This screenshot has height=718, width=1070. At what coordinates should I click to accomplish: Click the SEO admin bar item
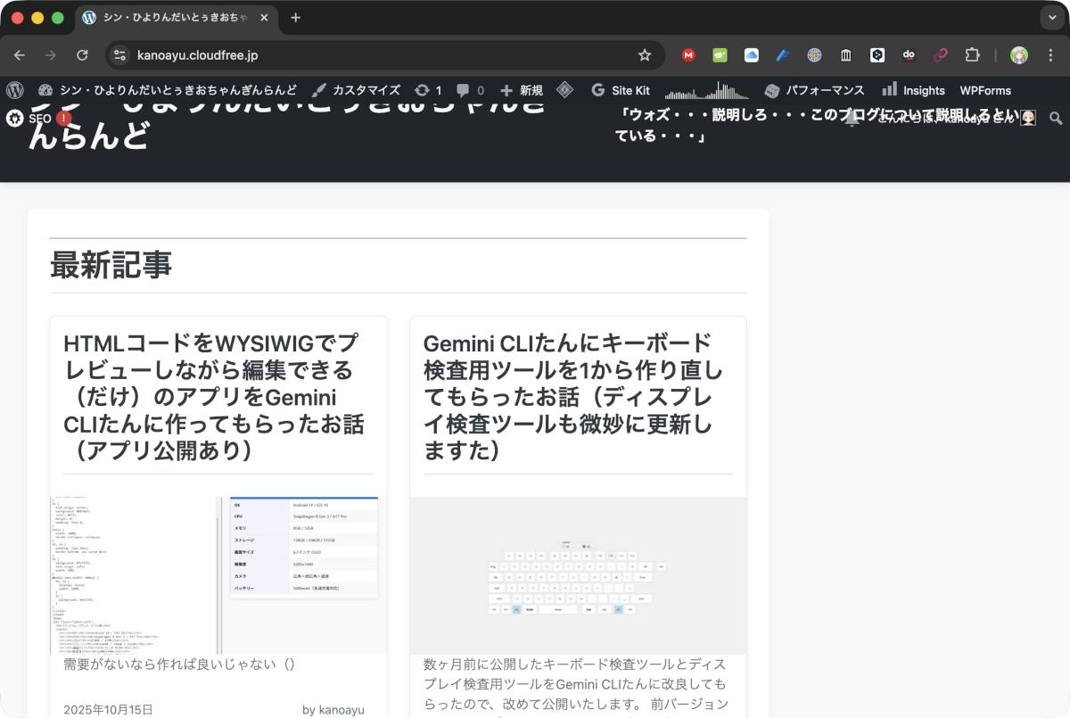[x=37, y=118]
